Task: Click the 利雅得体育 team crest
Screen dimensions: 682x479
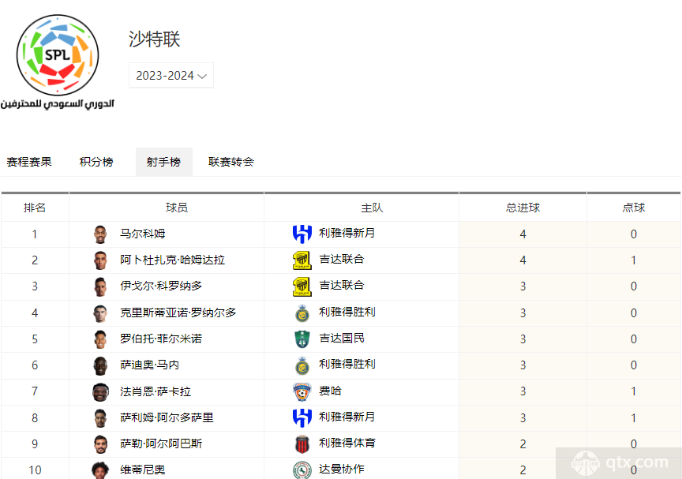Action: pos(302,443)
